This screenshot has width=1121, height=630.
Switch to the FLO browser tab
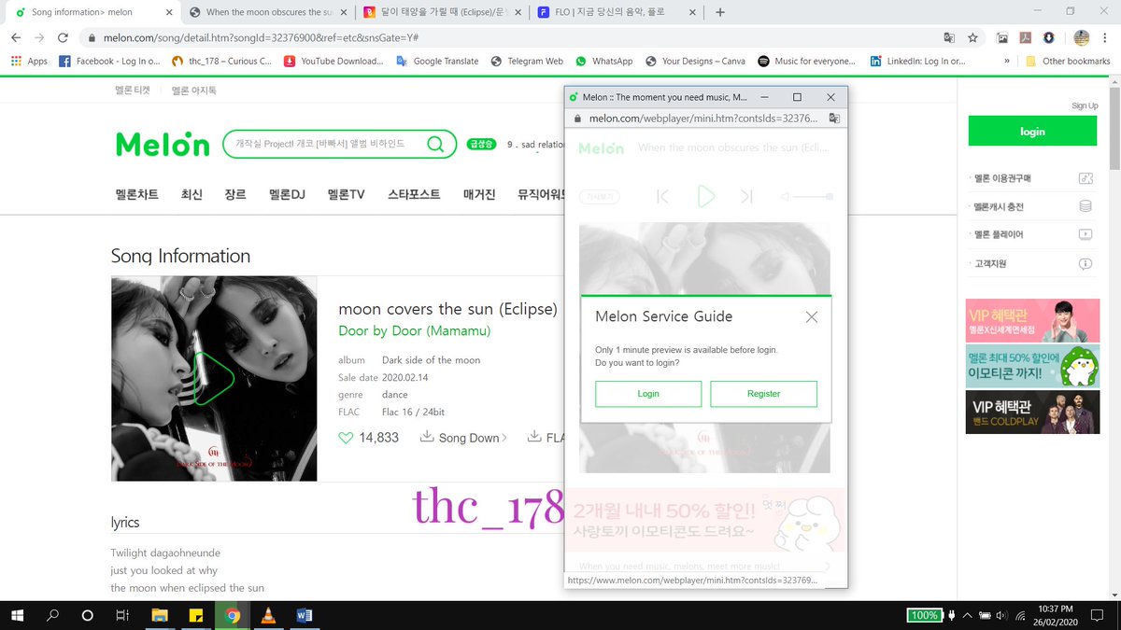(617, 12)
